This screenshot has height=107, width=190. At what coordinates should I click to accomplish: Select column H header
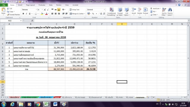click(122, 24)
